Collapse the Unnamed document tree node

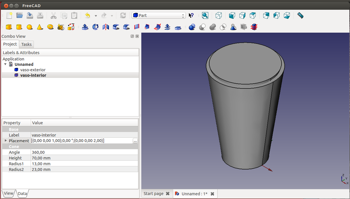coord(5,64)
